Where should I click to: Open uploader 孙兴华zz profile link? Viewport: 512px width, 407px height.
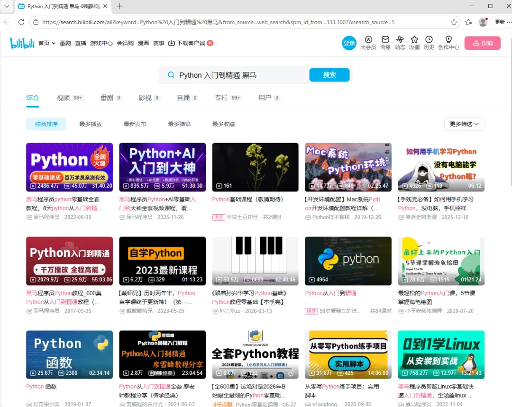(x=229, y=311)
